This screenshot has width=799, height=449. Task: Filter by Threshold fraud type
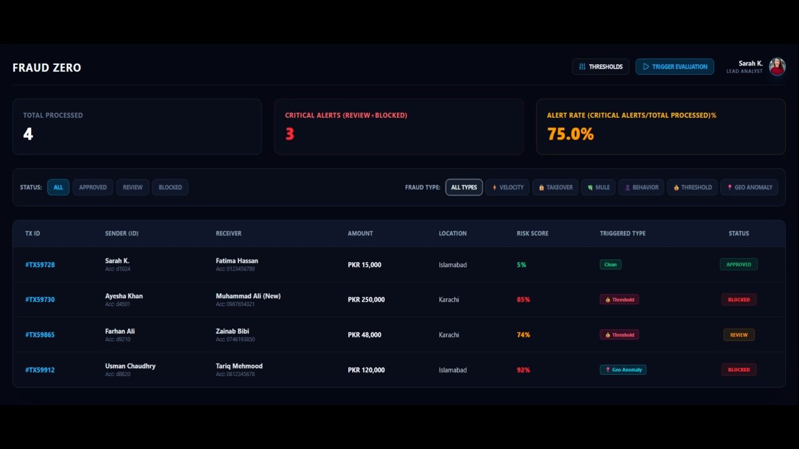692,187
